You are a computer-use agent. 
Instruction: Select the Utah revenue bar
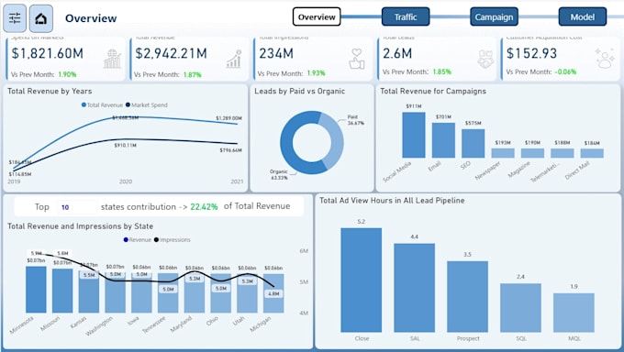pos(247,293)
